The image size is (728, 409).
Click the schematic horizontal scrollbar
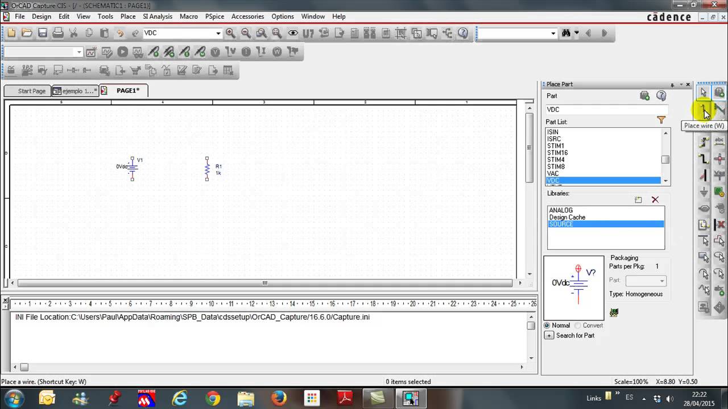(x=265, y=283)
